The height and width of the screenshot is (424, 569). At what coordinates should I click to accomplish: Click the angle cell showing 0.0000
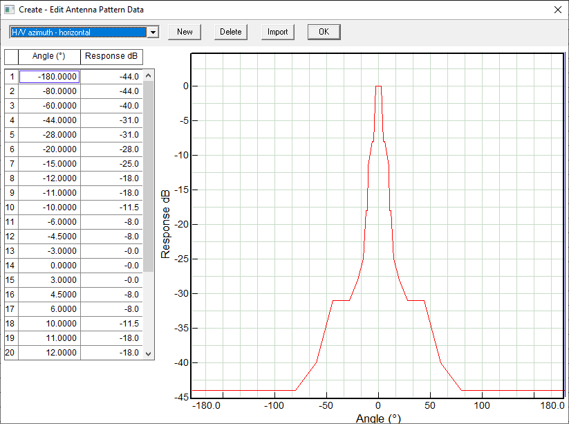click(49, 266)
